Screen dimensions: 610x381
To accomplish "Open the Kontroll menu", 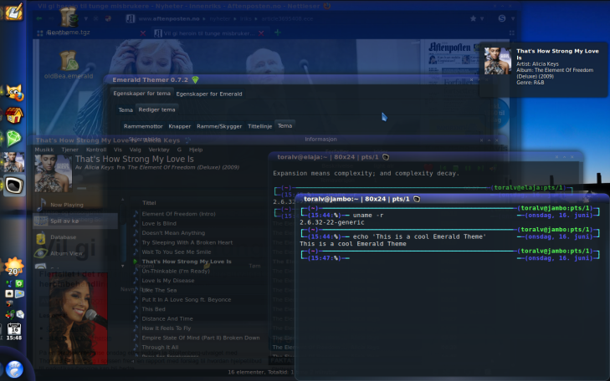I will 96,150.
